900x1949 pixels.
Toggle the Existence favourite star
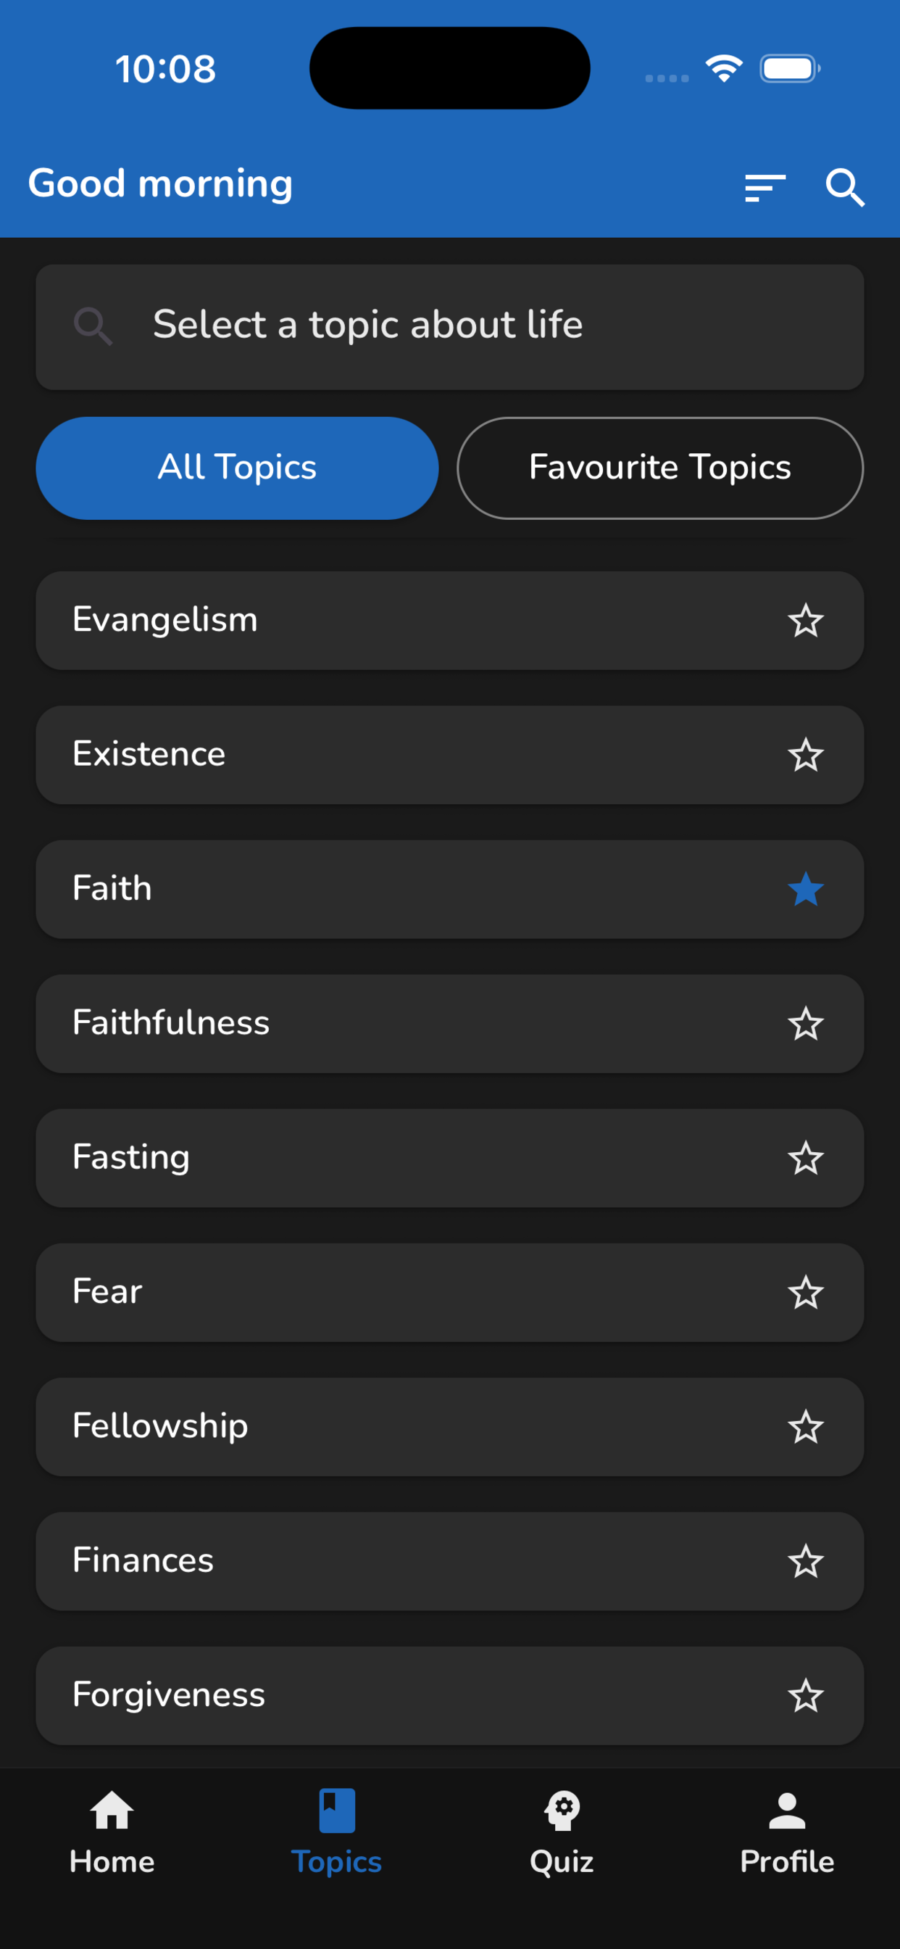(806, 755)
